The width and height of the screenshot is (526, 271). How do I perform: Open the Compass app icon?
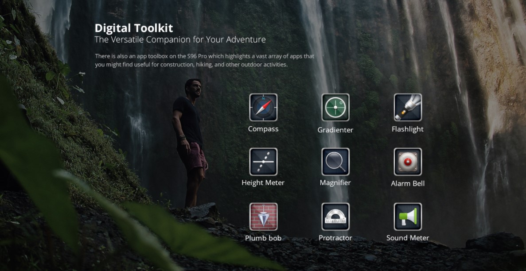(263, 107)
